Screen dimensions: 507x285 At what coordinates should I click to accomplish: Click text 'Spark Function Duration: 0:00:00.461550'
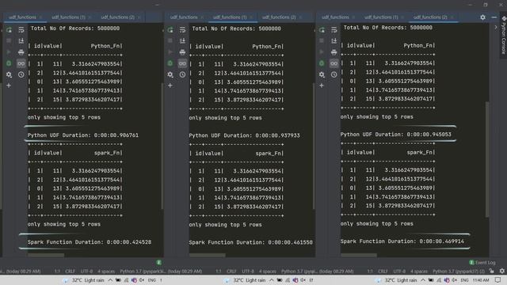pyautogui.click(x=250, y=242)
